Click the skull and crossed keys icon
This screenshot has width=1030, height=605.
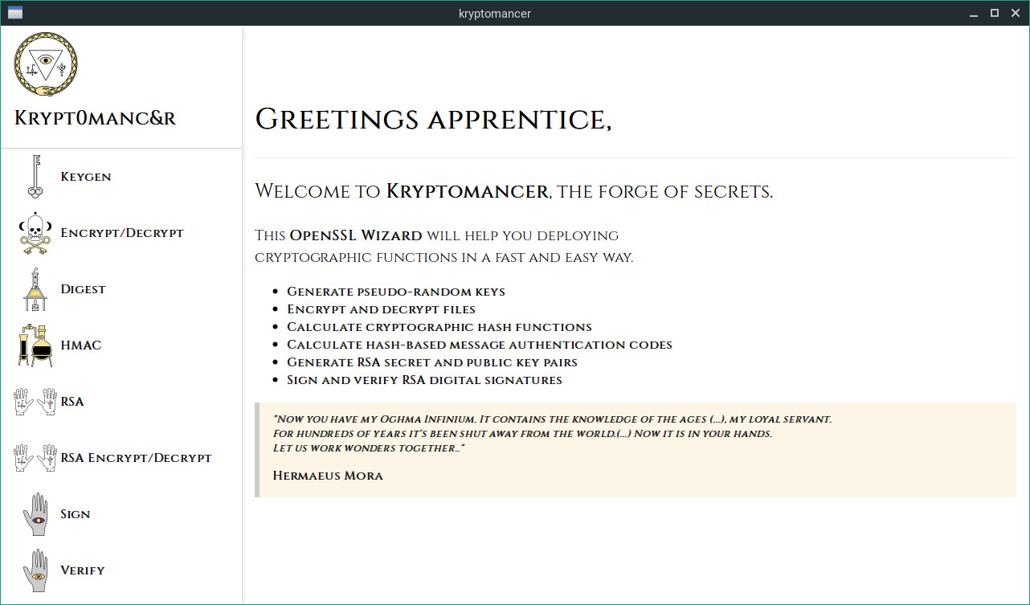(35, 233)
